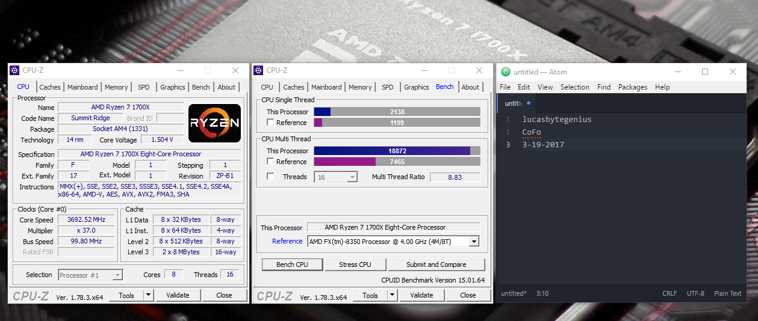Click the Stress CPU button
The image size is (758, 321).
[x=355, y=264]
